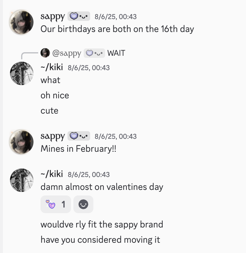Click timestamp on "Mines in February!!" message
This screenshot has height=253, width=246.
115,136
